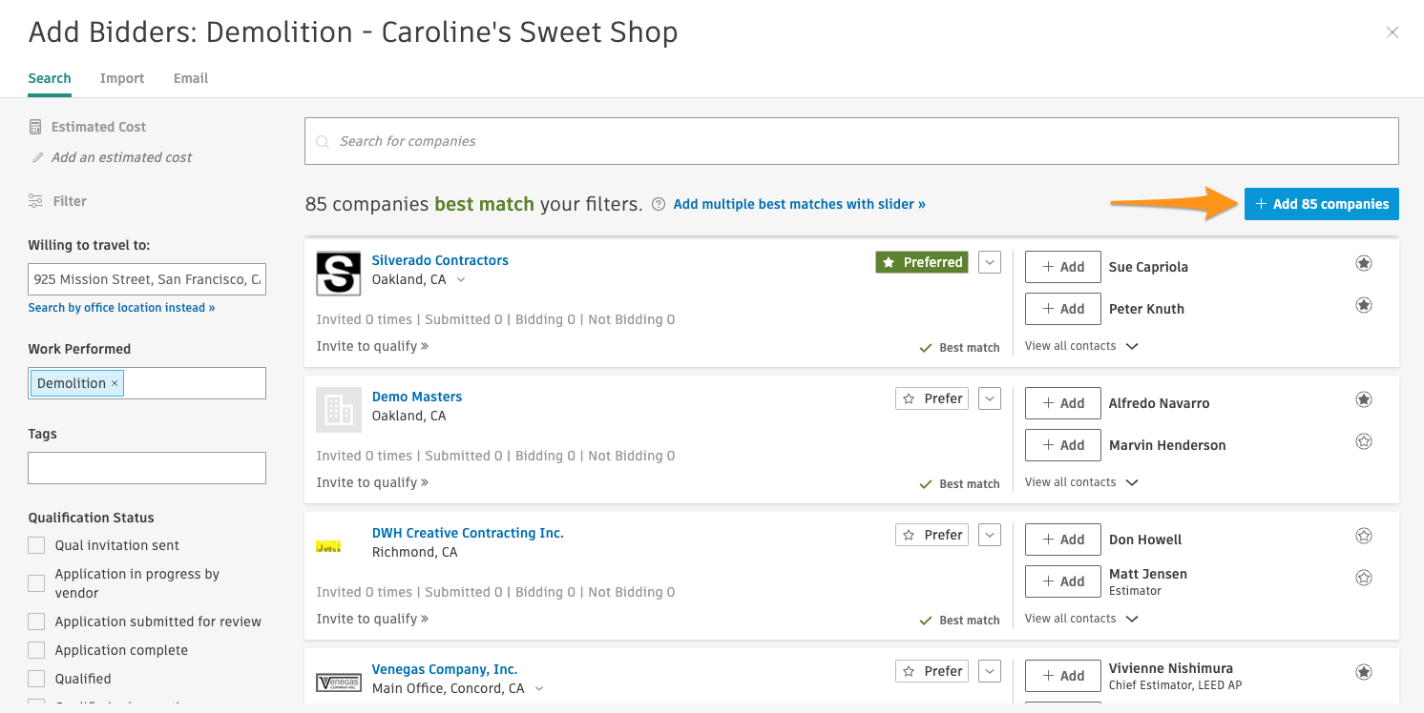Click star icon next to Don Howell
Viewport: 1424px width, 713px height.
coord(1364,536)
